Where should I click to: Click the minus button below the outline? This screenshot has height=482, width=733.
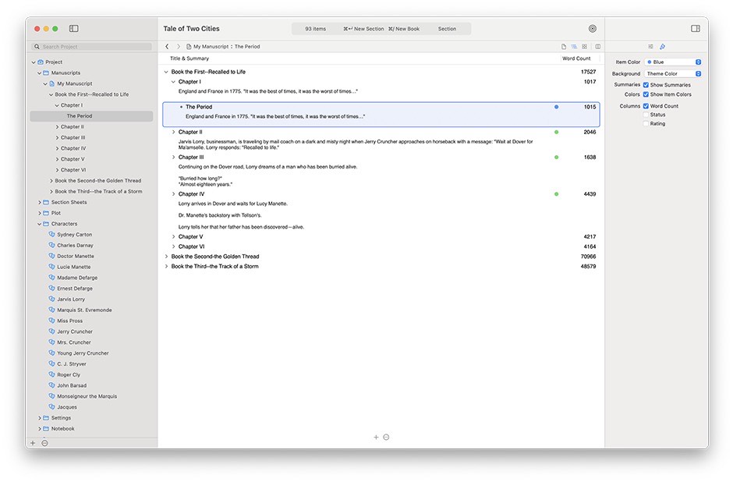pos(386,437)
